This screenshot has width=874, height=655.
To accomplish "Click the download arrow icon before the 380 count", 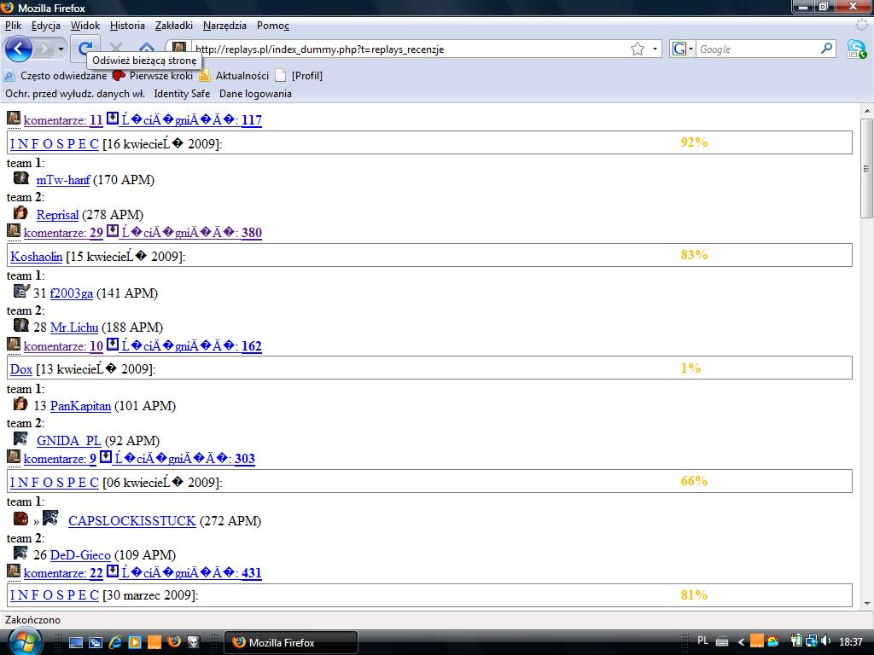I will click(x=113, y=231).
